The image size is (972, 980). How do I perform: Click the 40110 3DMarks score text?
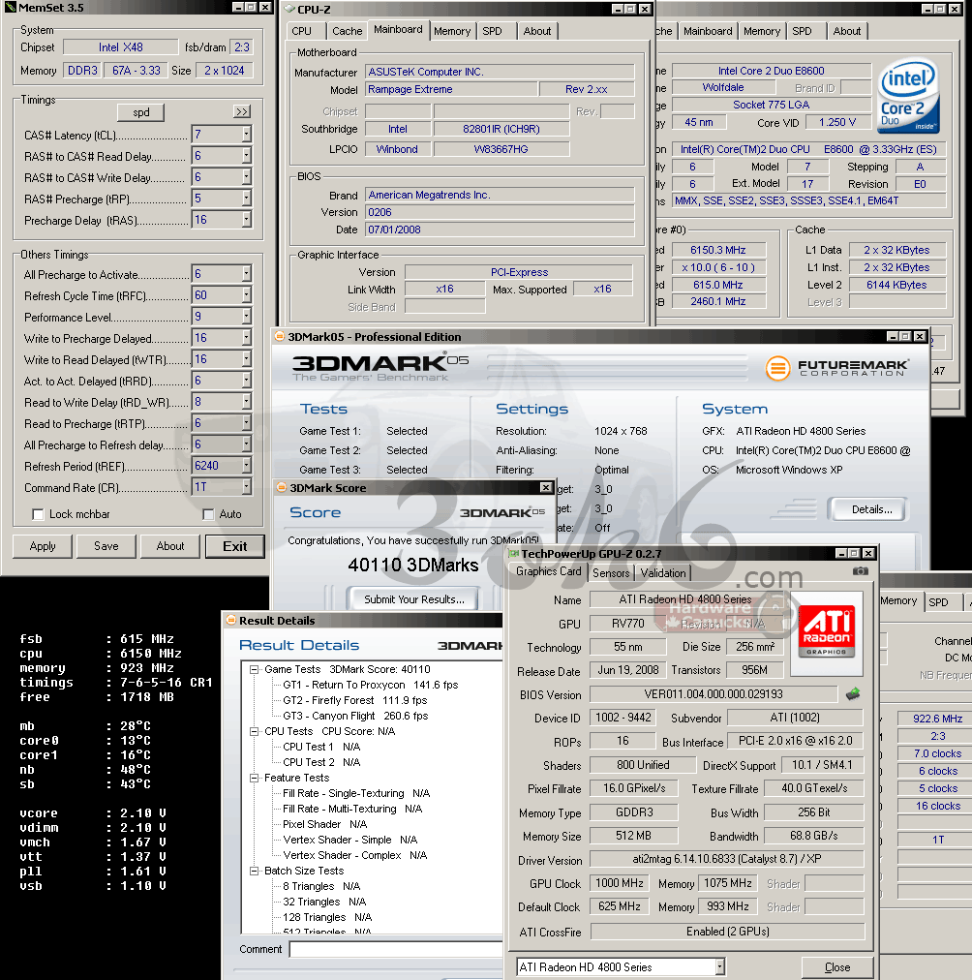pos(413,565)
